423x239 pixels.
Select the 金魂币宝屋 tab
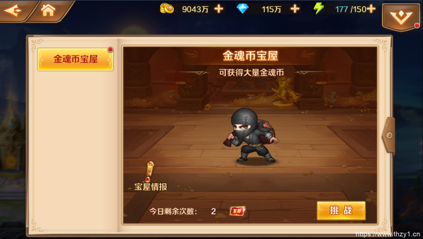75,59
